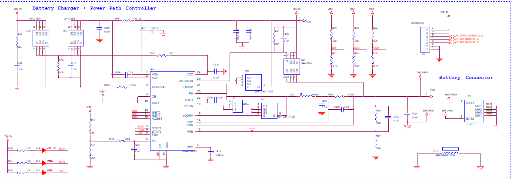Select resistor R507 feedback divider bottom
Image resolution: width=514 pixels, height=180 pixels.
(x=376, y=142)
